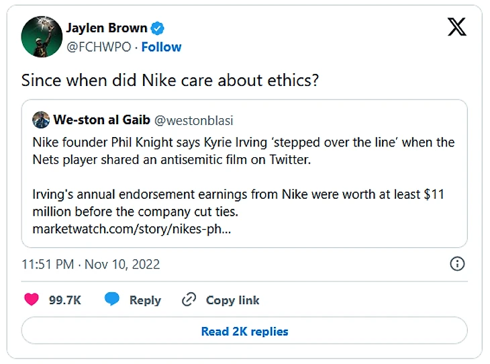Click We-ston al Gaib's small avatar
490x364 pixels.
(40, 120)
